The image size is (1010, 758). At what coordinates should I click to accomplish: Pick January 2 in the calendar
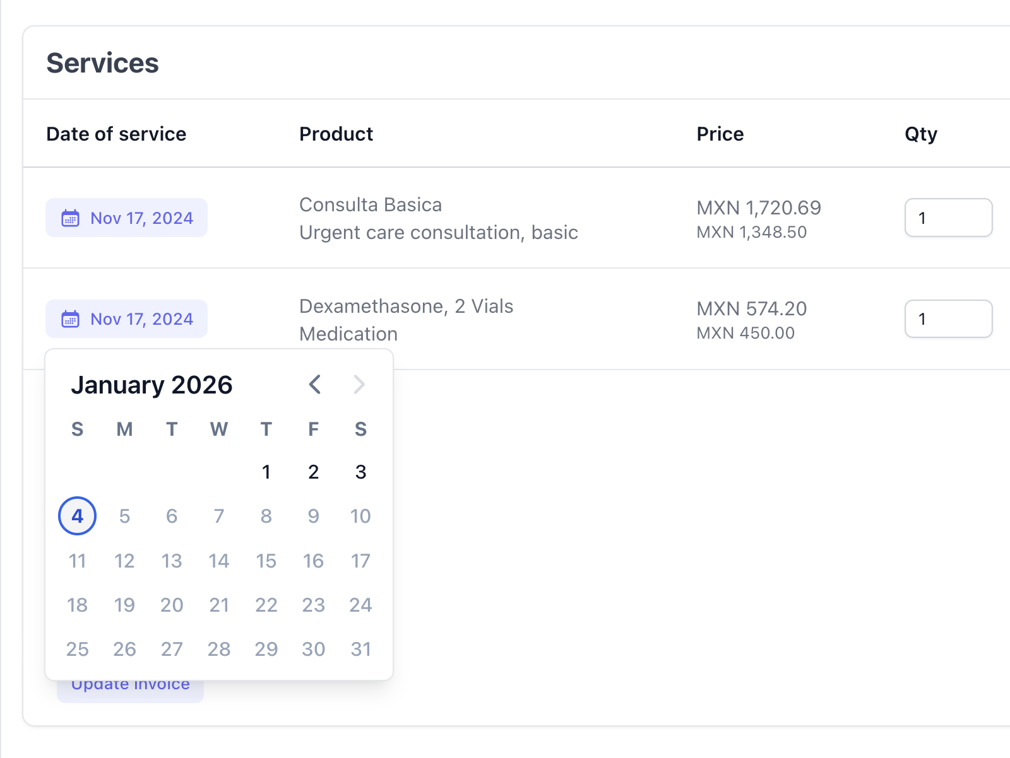click(313, 472)
